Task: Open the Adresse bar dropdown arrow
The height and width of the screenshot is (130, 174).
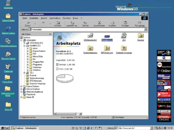Action: pos(145,29)
